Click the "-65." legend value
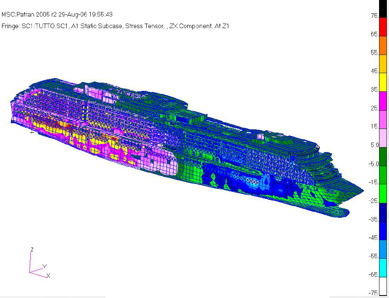 [x=374, y=275]
